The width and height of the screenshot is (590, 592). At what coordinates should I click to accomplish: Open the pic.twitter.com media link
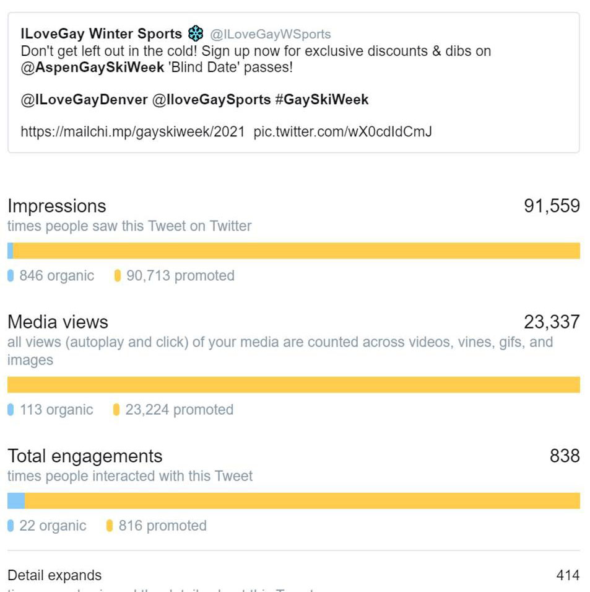(343, 132)
